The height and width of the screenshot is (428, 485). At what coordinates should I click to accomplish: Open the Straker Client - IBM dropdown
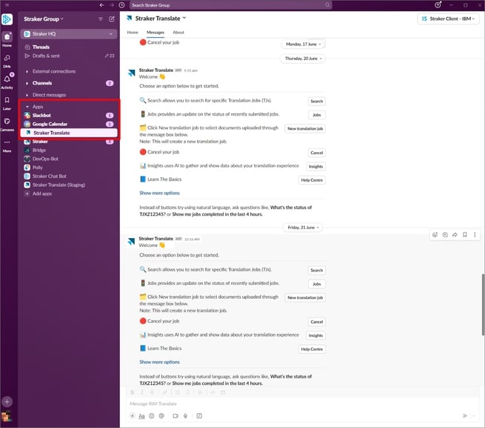pos(448,19)
